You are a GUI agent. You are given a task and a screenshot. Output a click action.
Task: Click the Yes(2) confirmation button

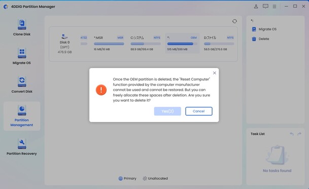pos(167,111)
